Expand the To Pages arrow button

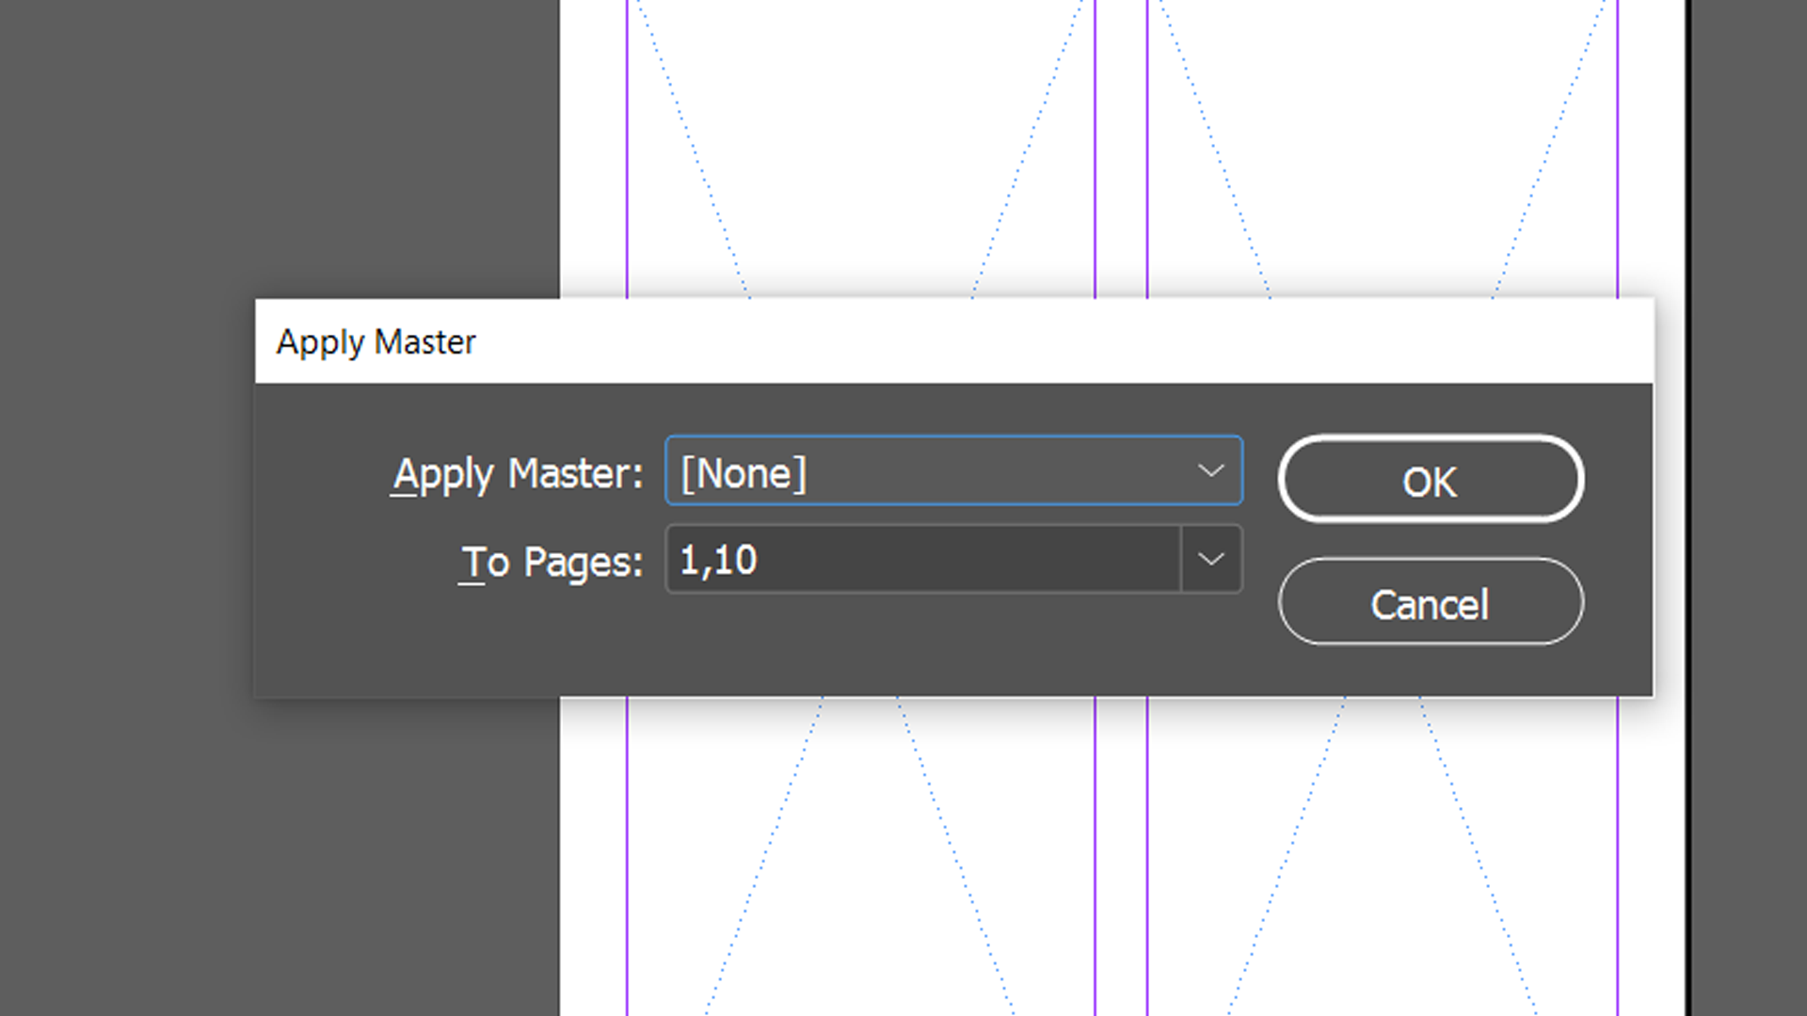[x=1210, y=560]
